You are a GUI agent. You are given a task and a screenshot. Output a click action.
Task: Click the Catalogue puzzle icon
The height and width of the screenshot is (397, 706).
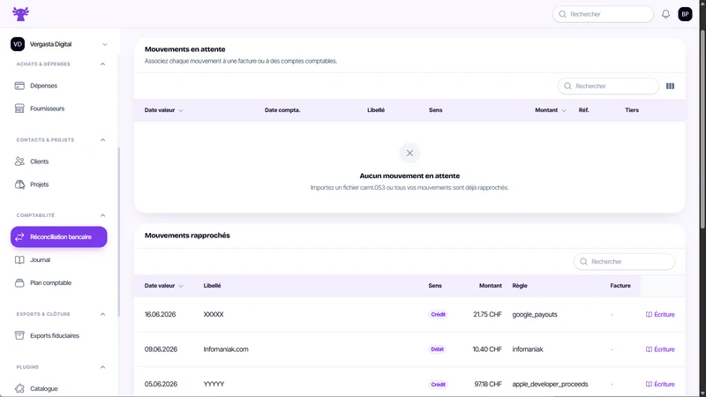(x=19, y=388)
